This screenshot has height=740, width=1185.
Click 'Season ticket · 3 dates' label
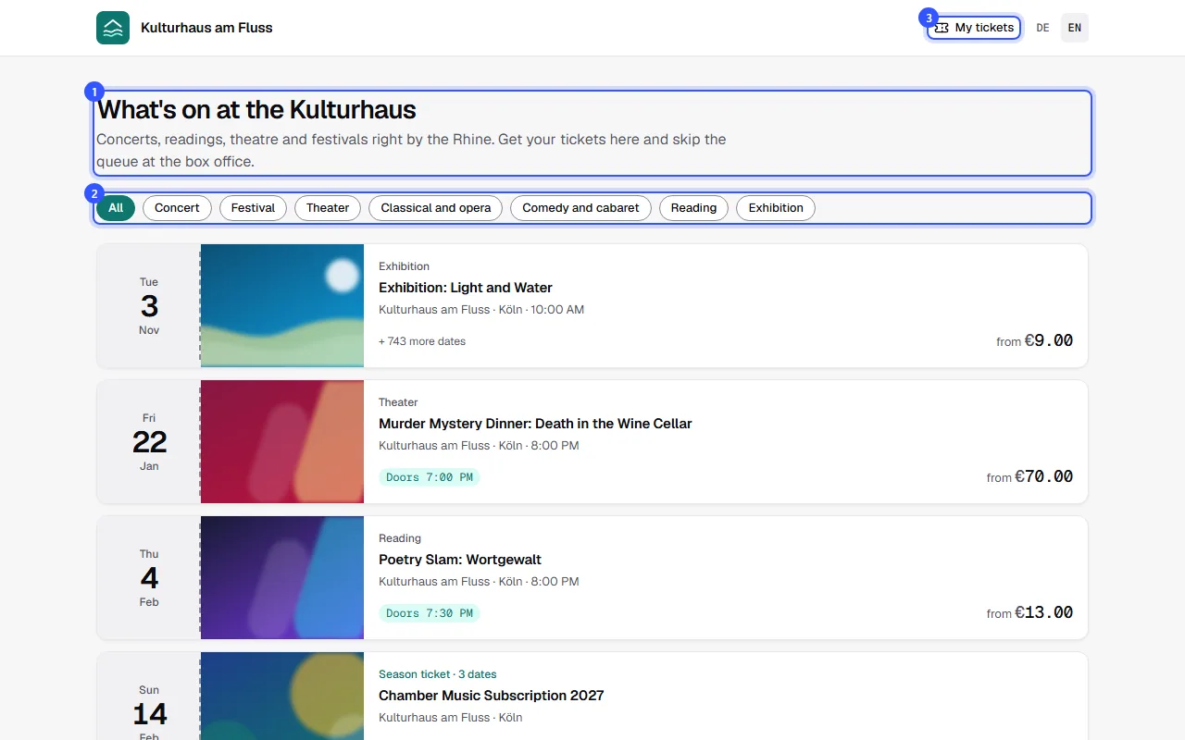(438, 674)
